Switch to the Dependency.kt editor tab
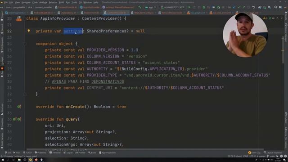The image size is (288, 162). 67,13
